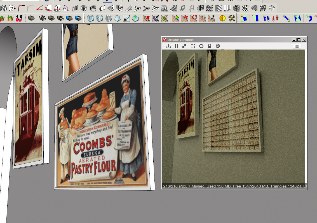
Task: Select the fillet corner tool
Action: point(21,8)
